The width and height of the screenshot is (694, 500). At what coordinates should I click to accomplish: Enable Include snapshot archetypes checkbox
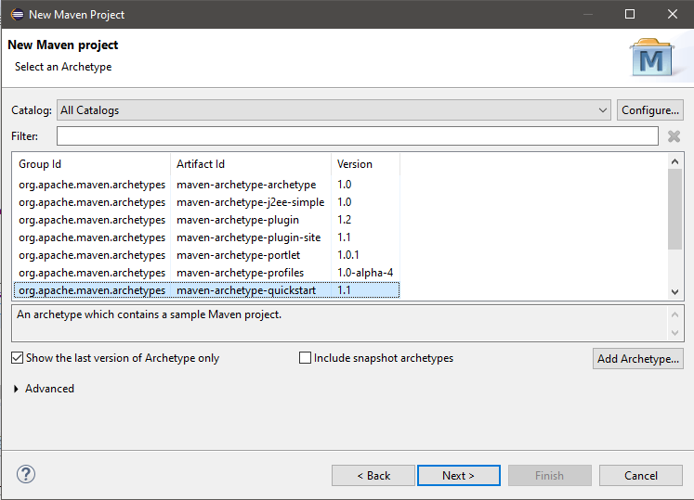305,358
